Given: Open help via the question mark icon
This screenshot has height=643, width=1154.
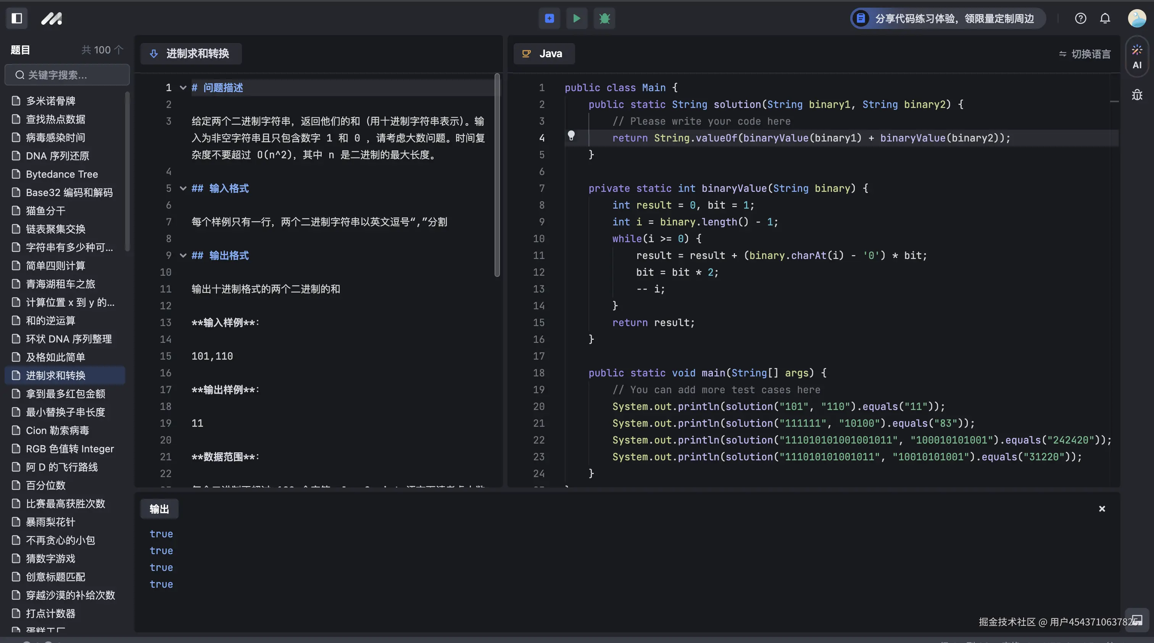Looking at the screenshot, I should 1080,18.
